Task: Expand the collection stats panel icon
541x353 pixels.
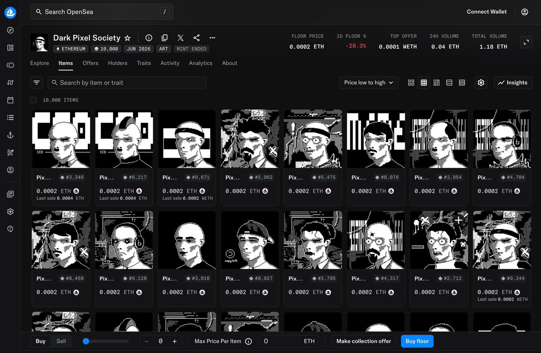Action: coord(526,42)
